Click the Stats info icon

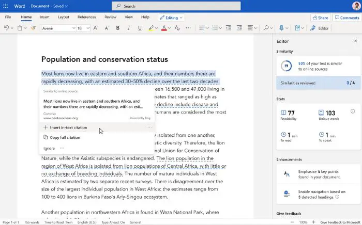353,111
